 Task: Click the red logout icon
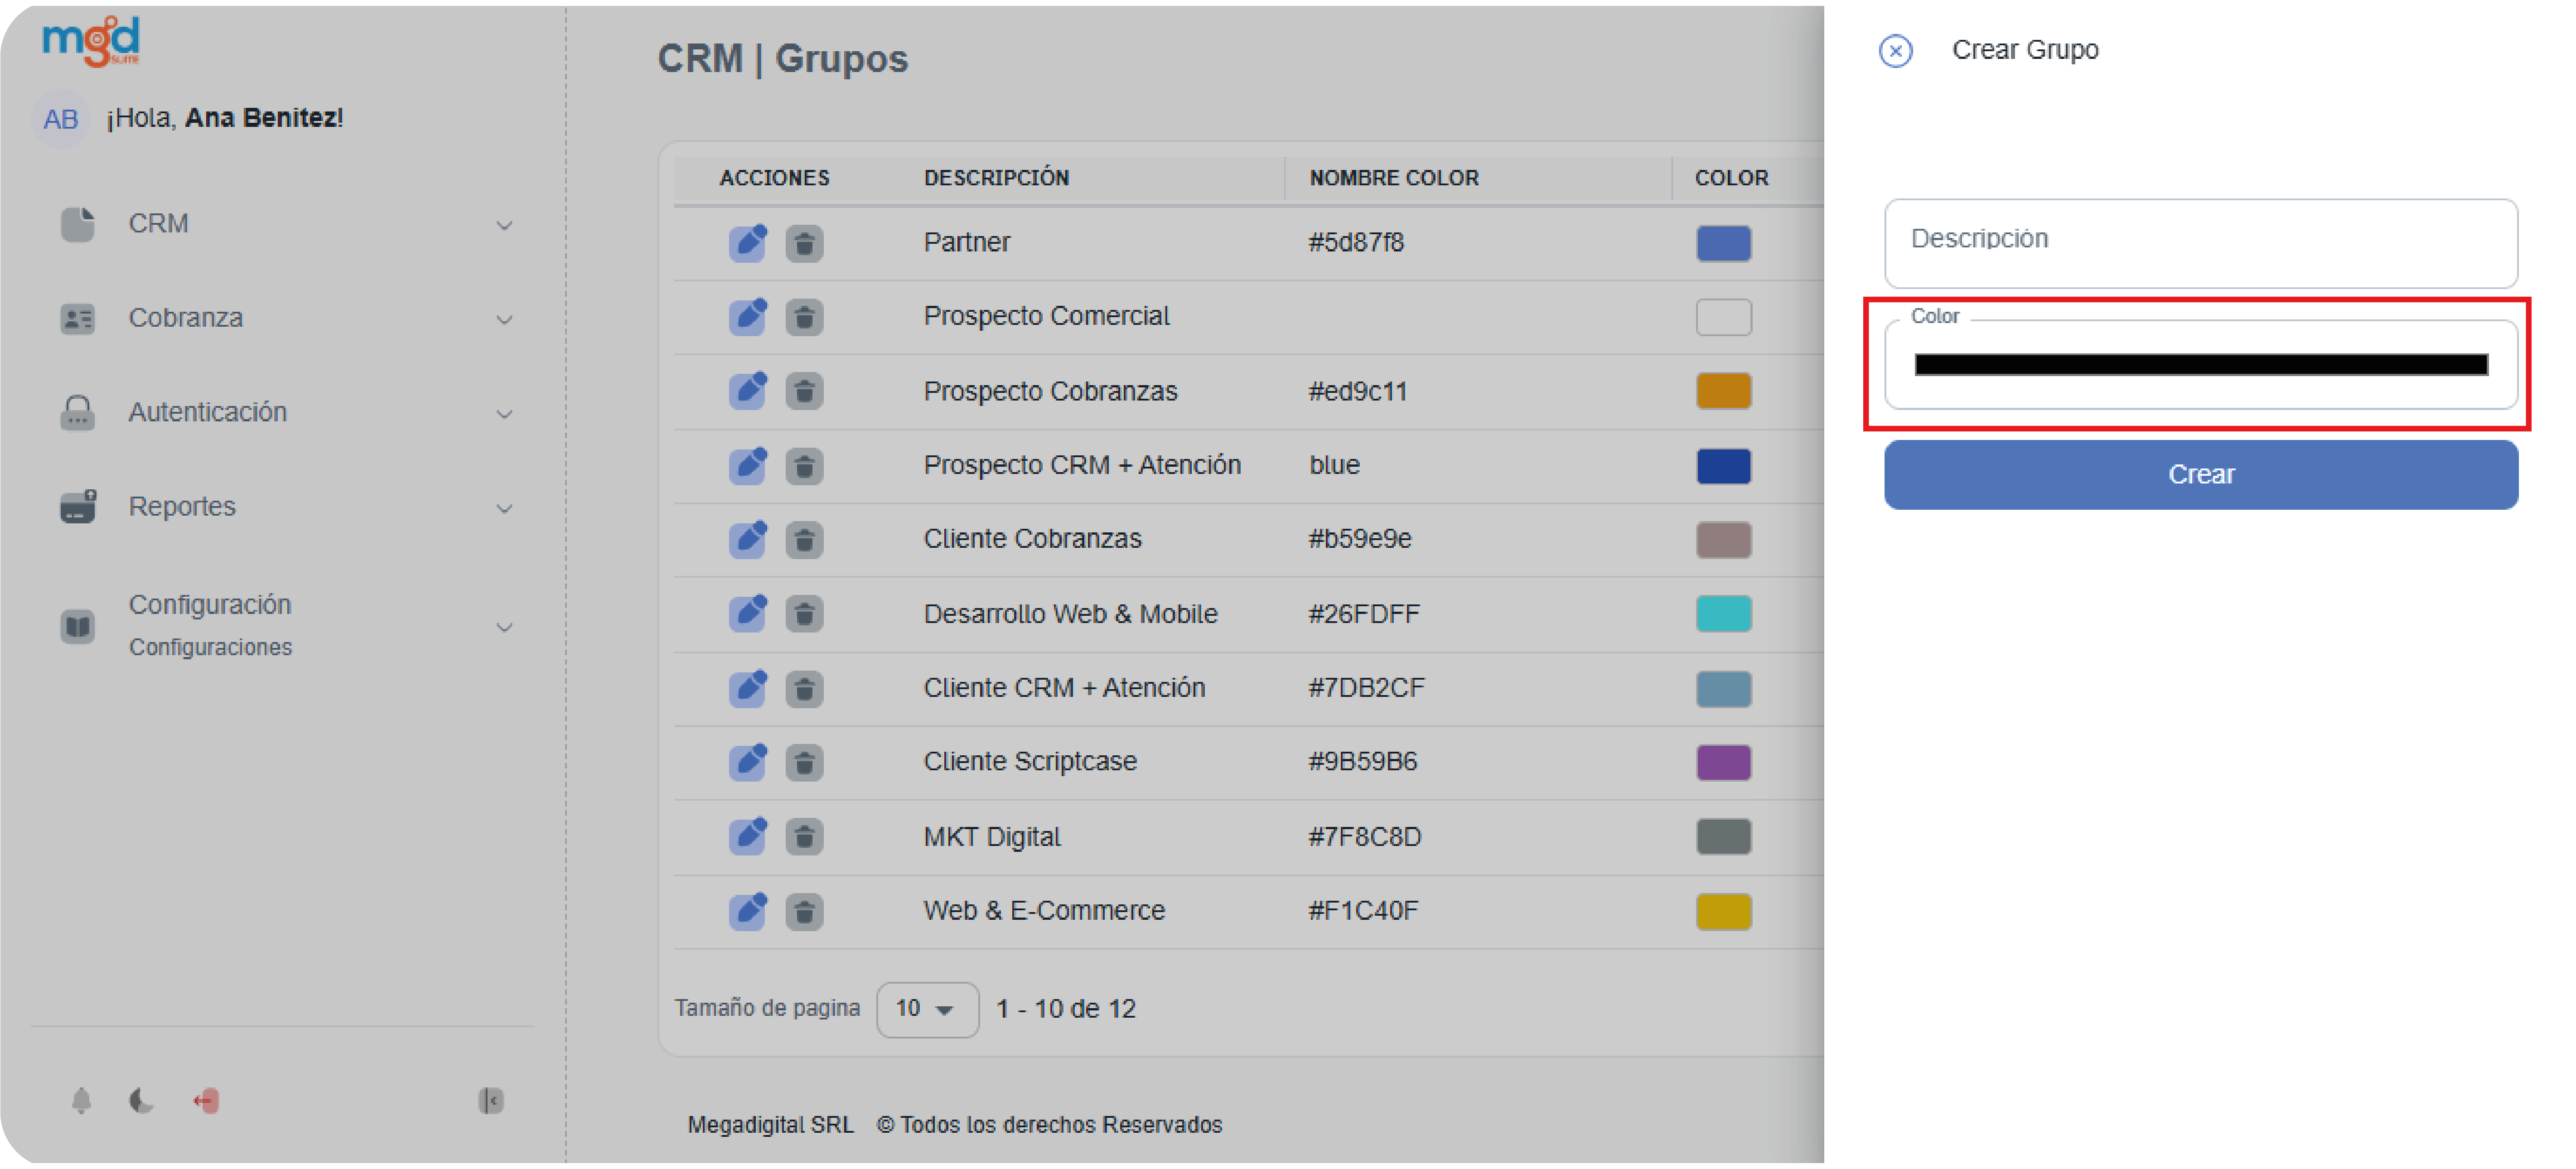pos(206,1101)
